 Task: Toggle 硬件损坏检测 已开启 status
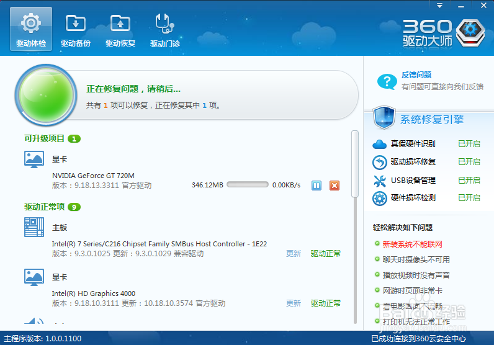tap(469, 197)
